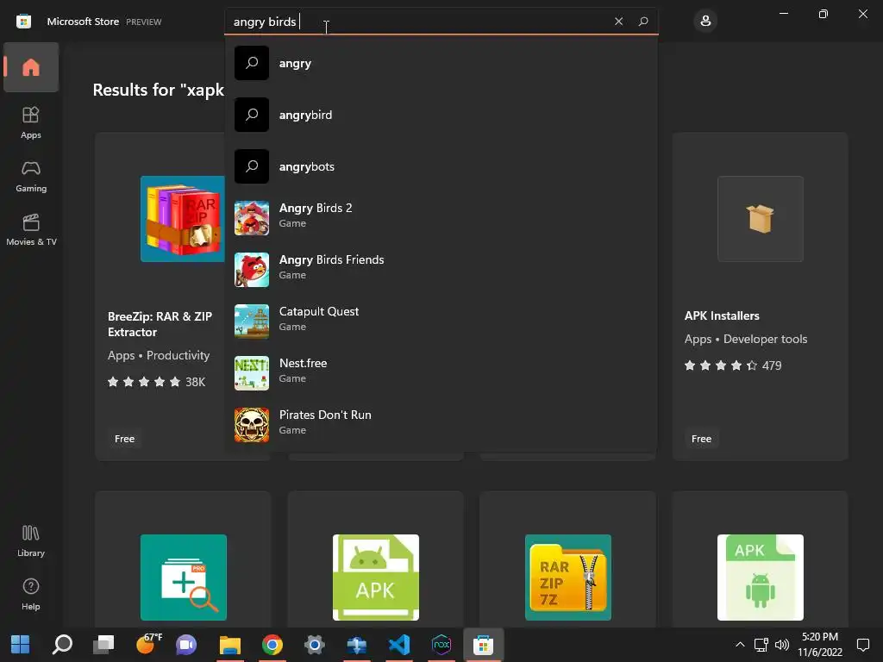The width and height of the screenshot is (883, 662).
Task: Click 'Apps • Productivity' category text
Action: [159, 355]
